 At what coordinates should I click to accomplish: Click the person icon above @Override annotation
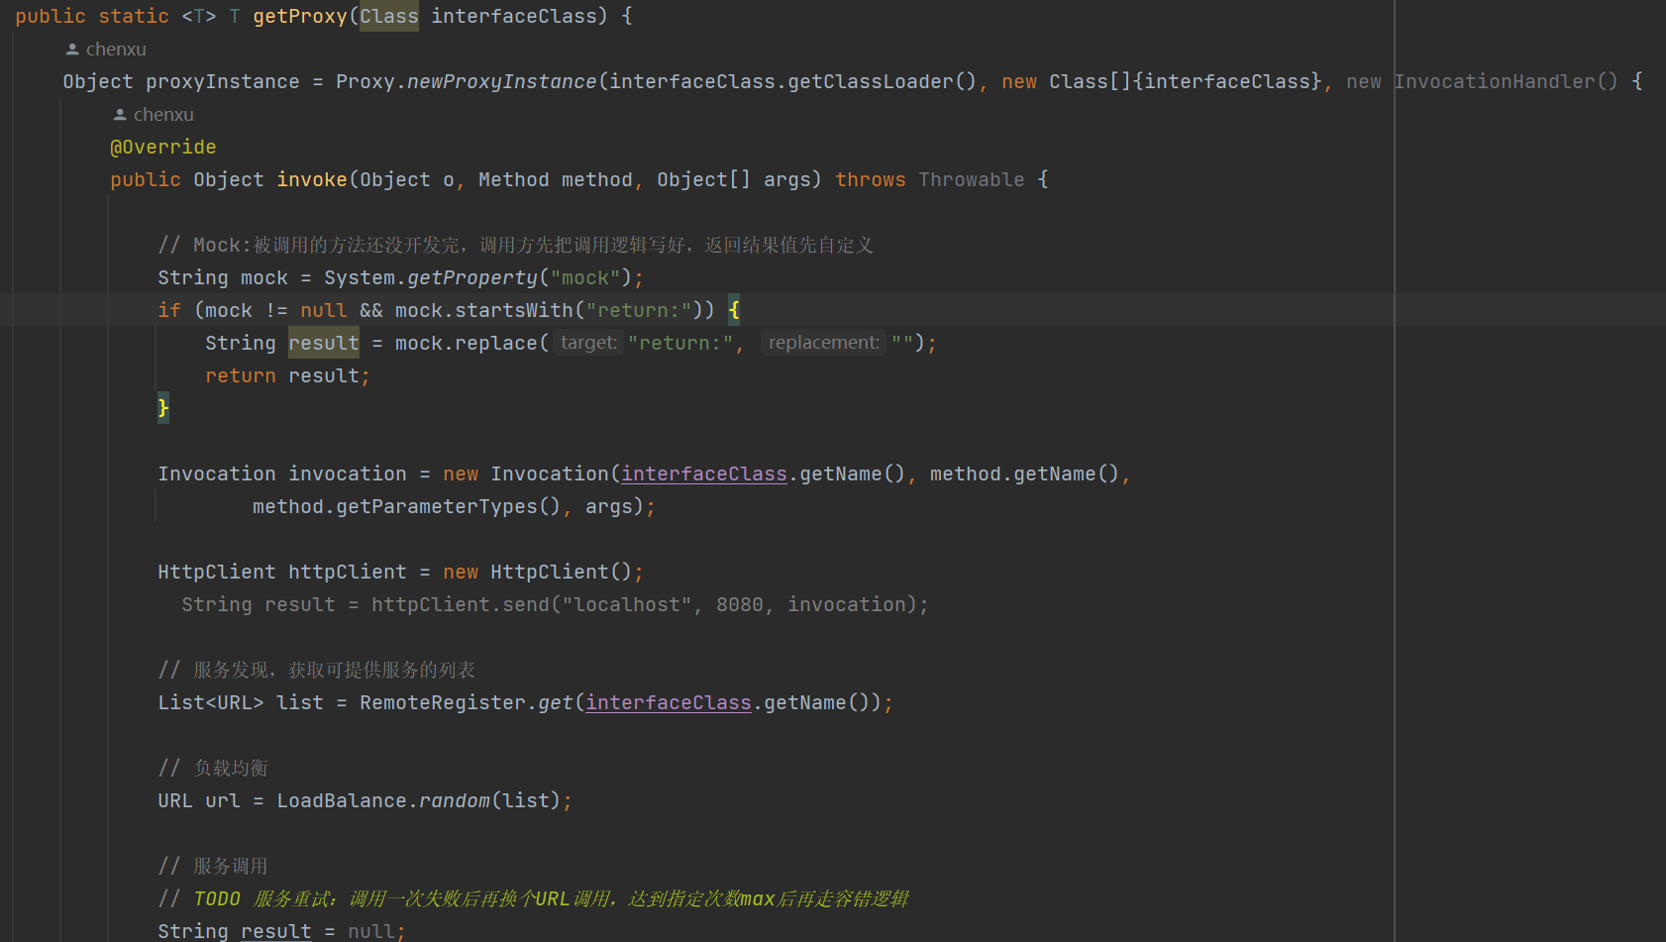(x=120, y=114)
